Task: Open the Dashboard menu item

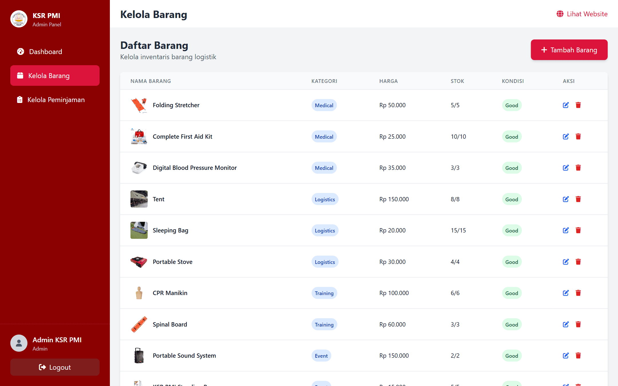Action: tap(55, 51)
